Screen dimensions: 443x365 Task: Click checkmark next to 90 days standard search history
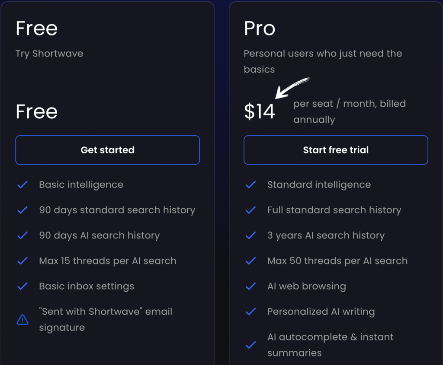[x=22, y=210]
